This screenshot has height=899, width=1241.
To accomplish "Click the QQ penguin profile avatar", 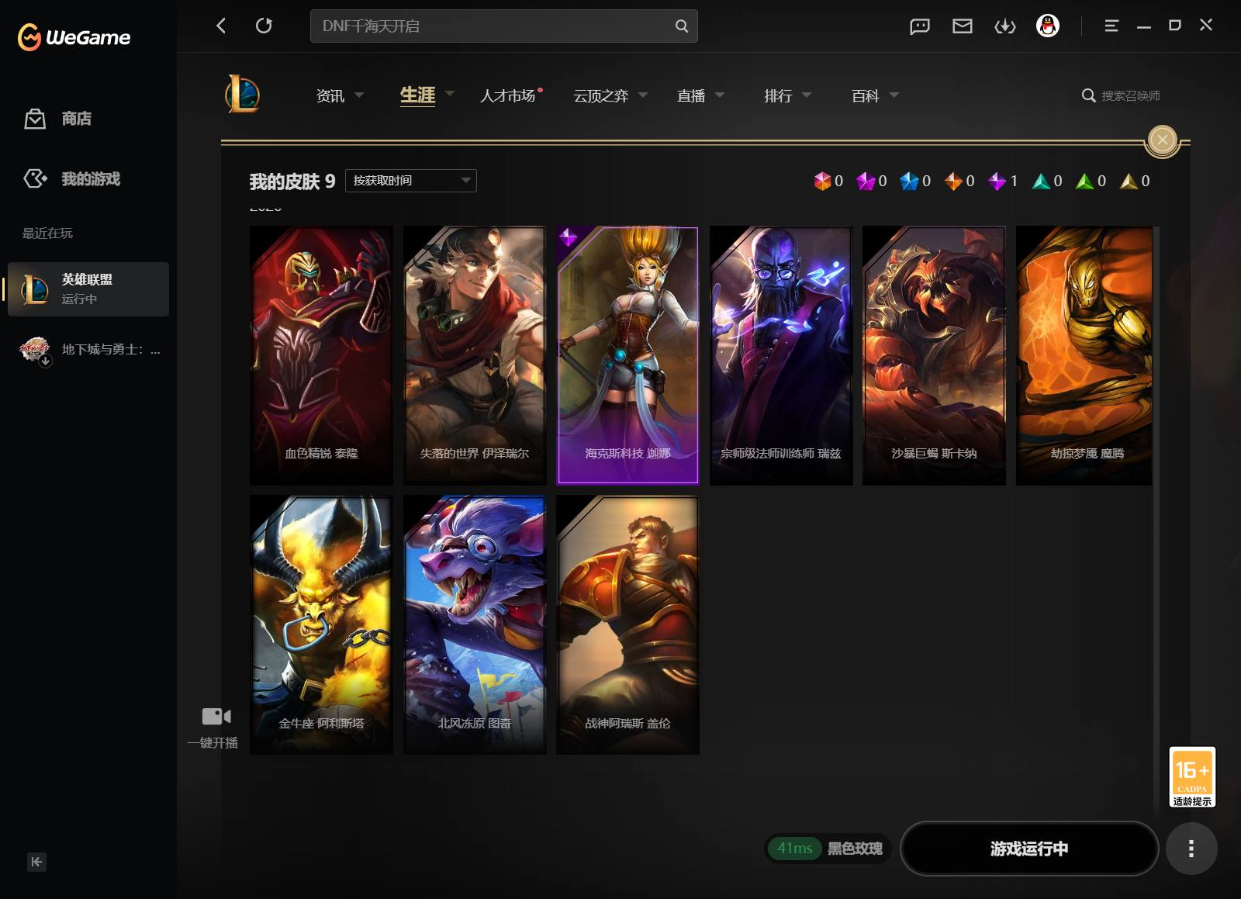I will point(1047,26).
